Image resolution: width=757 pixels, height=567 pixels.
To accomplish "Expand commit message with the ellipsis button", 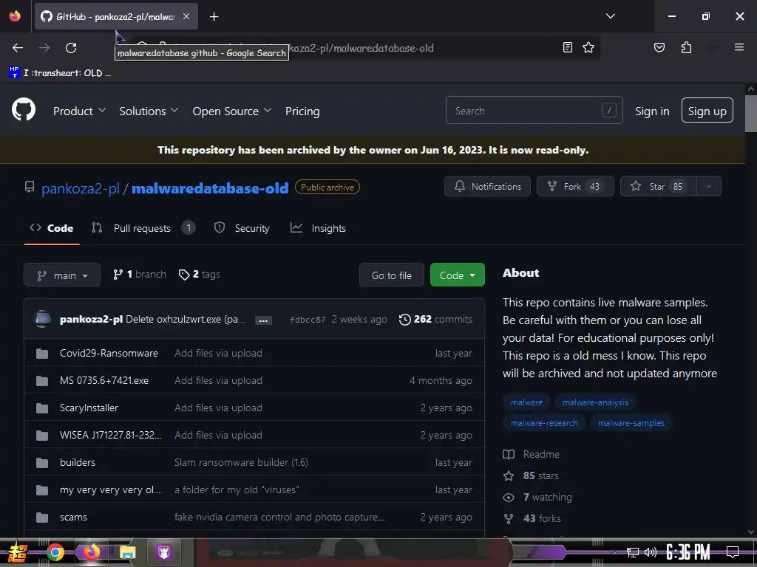I will tap(263, 320).
